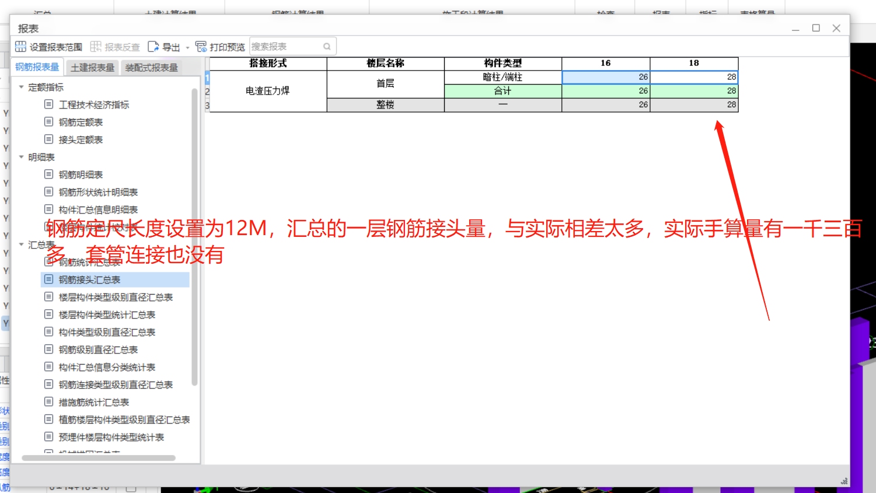The width and height of the screenshot is (876, 493).
Task: Select the highlighted 26 cell in 暗柱/端柱 row
Action: tap(606, 77)
